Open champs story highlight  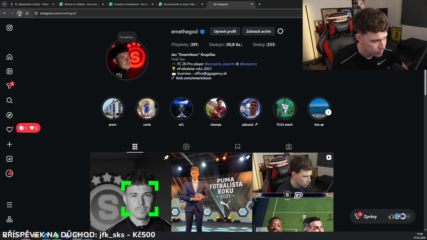coord(216,108)
